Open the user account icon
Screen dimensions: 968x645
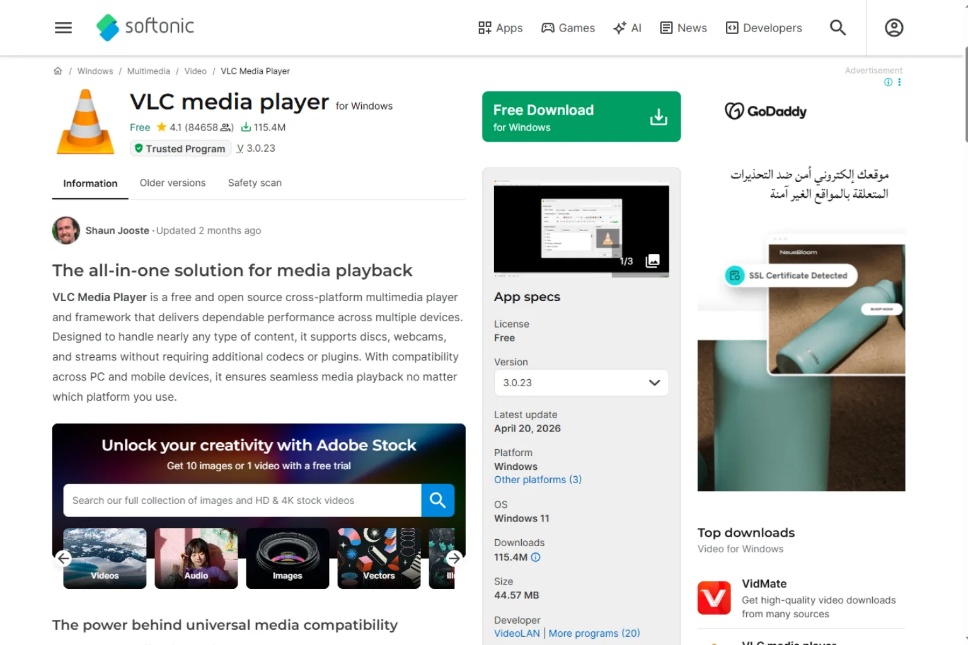pos(894,28)
